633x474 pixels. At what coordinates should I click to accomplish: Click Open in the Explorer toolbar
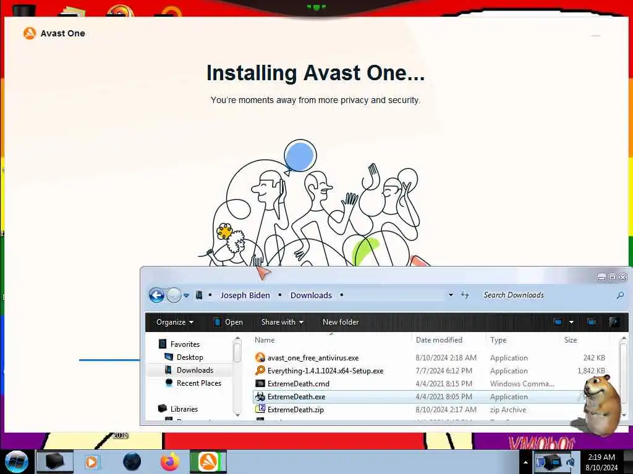[x=229, y=322]
